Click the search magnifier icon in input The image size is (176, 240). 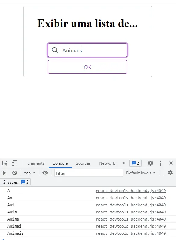click(55, 50)
